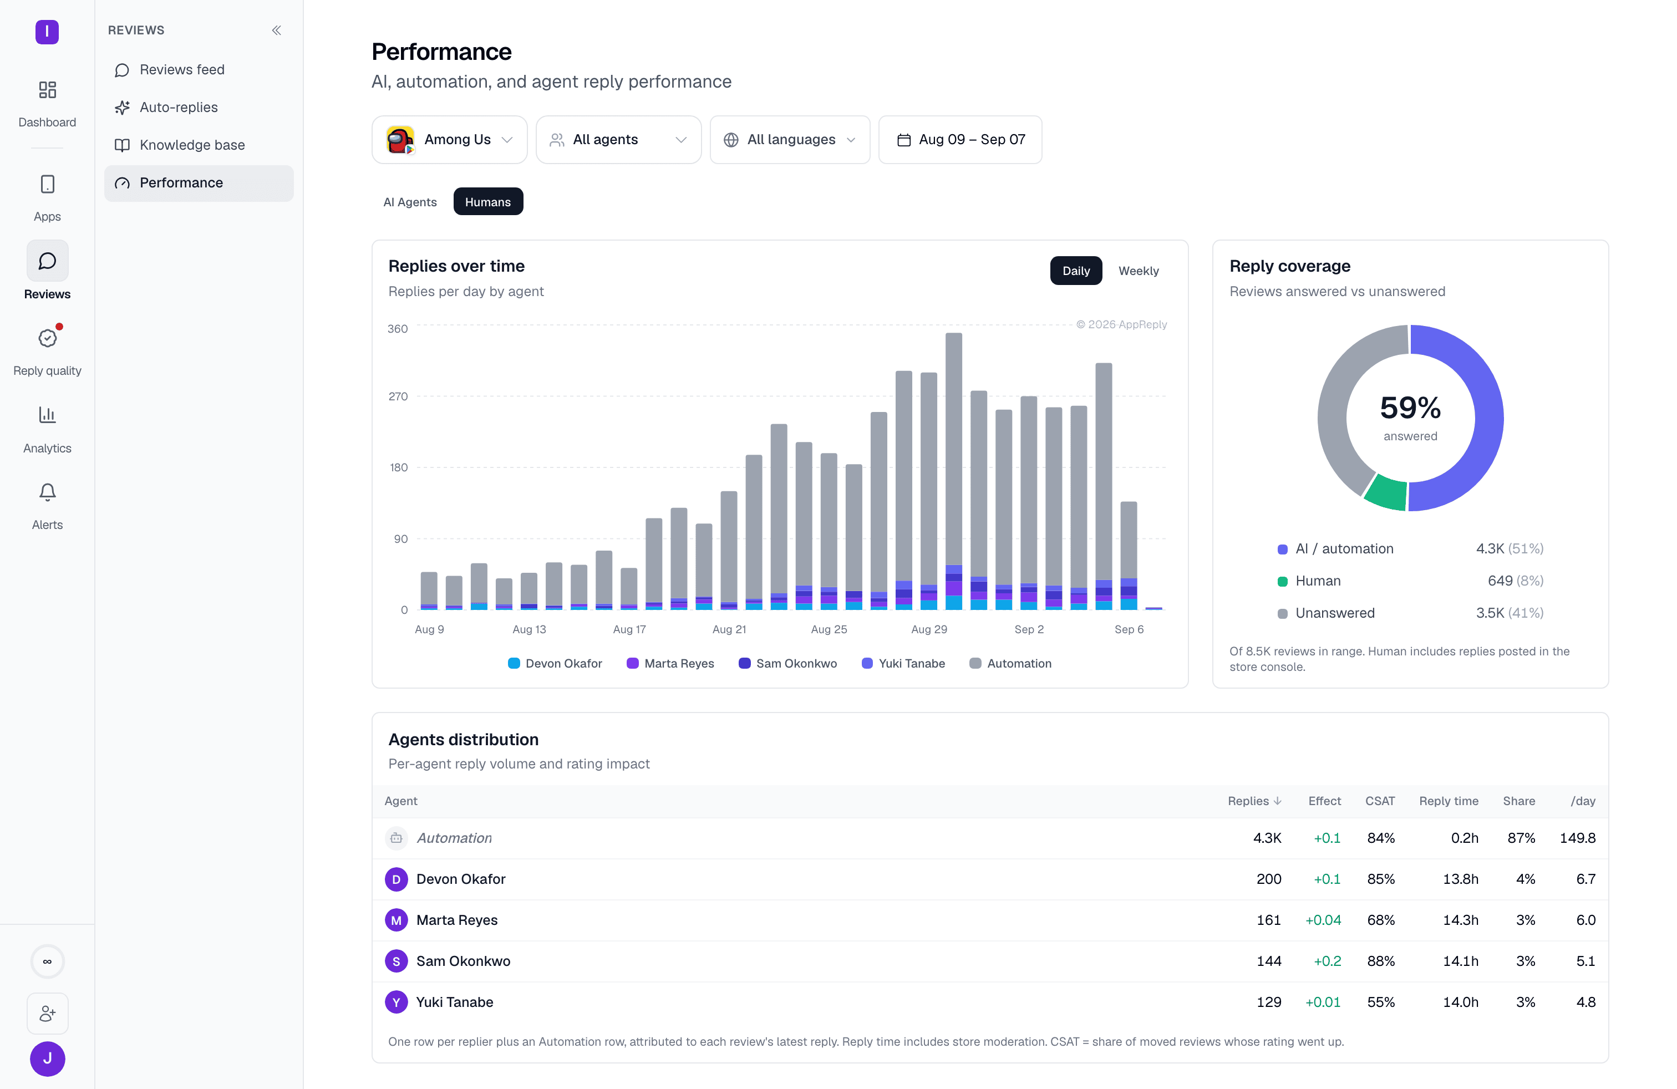This screenshot has width=1677, height=1089.
Task: Click the invite user icon
Action: click(x=47, y=1014)
